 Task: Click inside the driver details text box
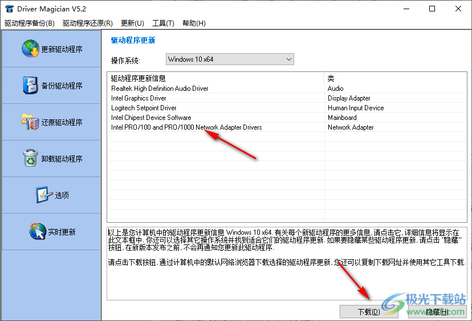point(287,263)
